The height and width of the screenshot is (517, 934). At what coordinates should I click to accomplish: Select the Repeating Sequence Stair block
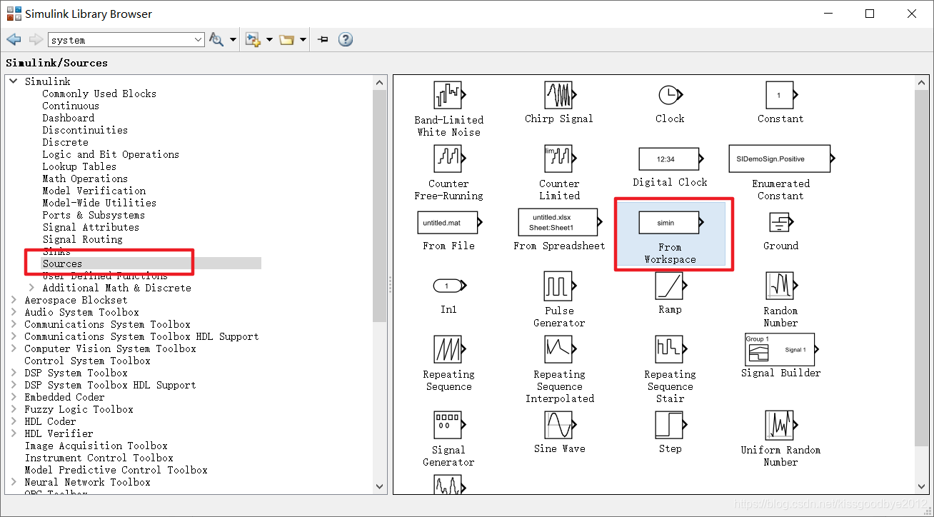point(670,349)
